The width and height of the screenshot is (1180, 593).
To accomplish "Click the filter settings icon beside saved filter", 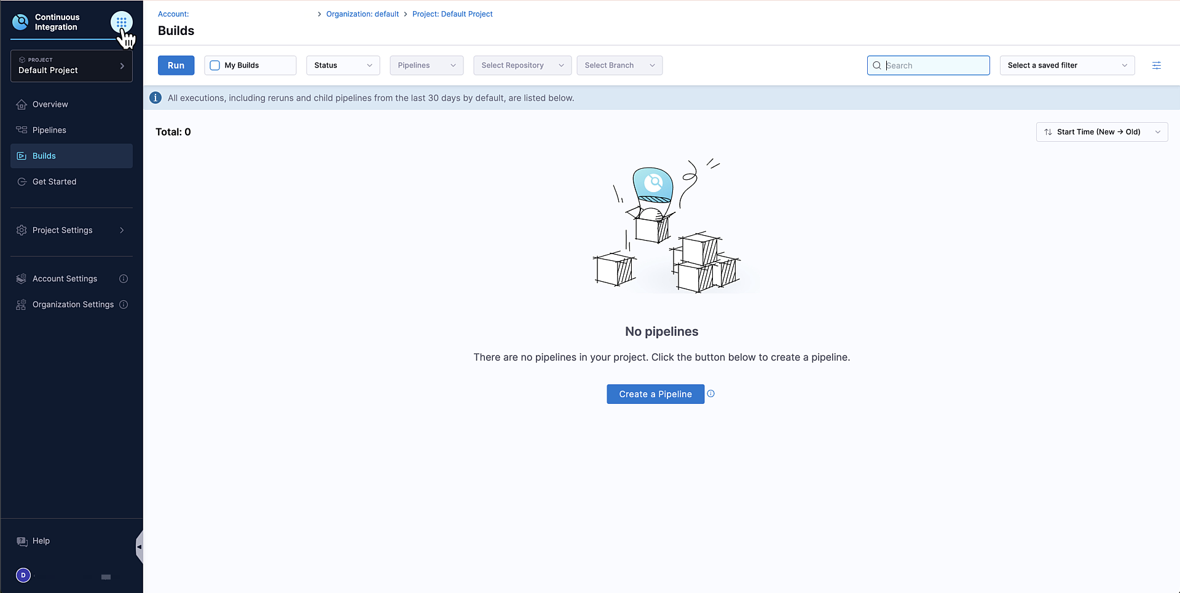I will (1156, 66).
